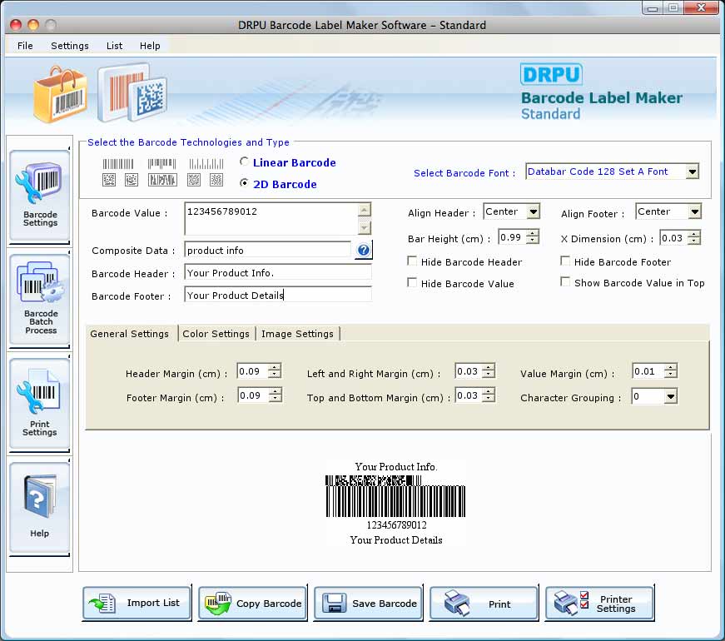Image resolution: width=725 pixels, height=641 pixels.
Task: Adjust Top and Bottom Margin stepper
Action: (489, 395)
